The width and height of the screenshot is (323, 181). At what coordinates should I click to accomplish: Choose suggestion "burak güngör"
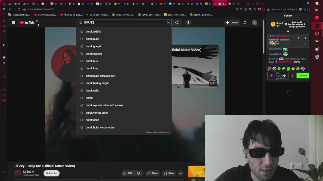pyautogui.click(x=124, y=46)
